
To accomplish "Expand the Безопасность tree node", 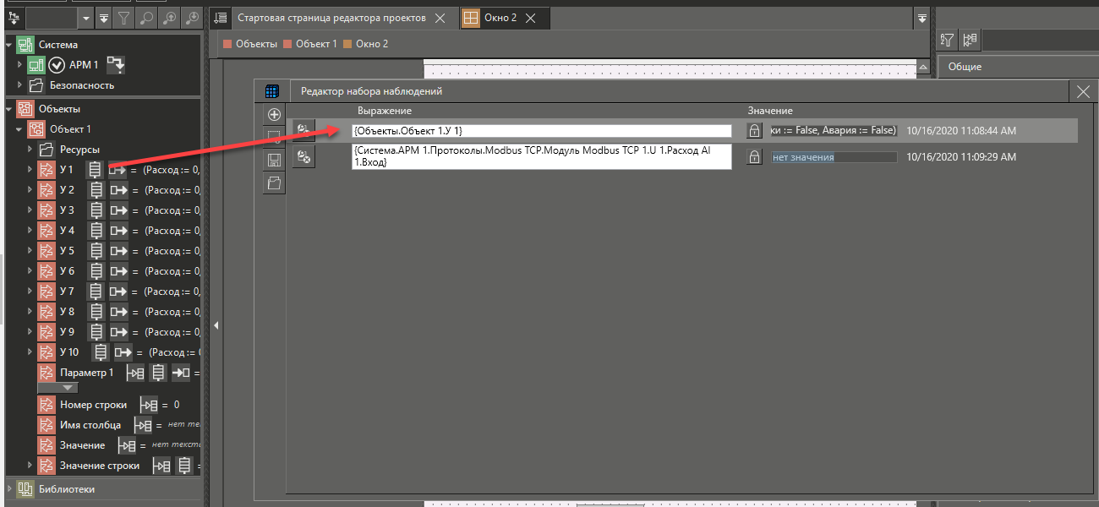I will pos(20,85).
